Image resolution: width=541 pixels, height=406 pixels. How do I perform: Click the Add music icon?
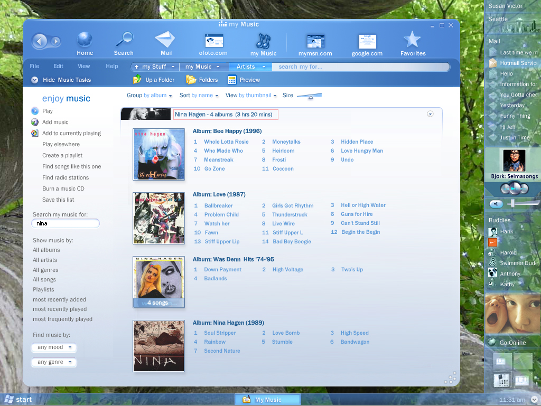(x=35, y=122)
